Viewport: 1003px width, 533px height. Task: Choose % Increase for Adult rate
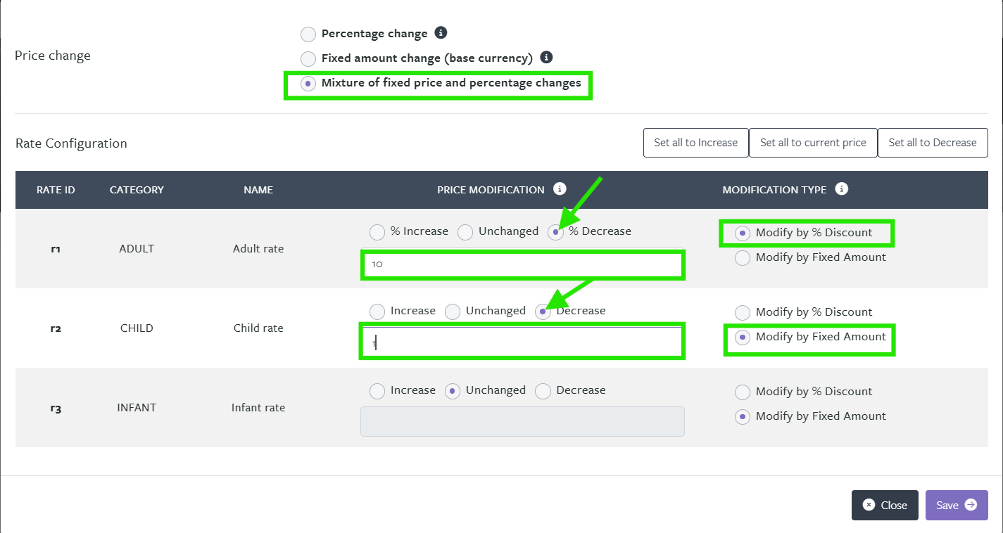(377, 232)
